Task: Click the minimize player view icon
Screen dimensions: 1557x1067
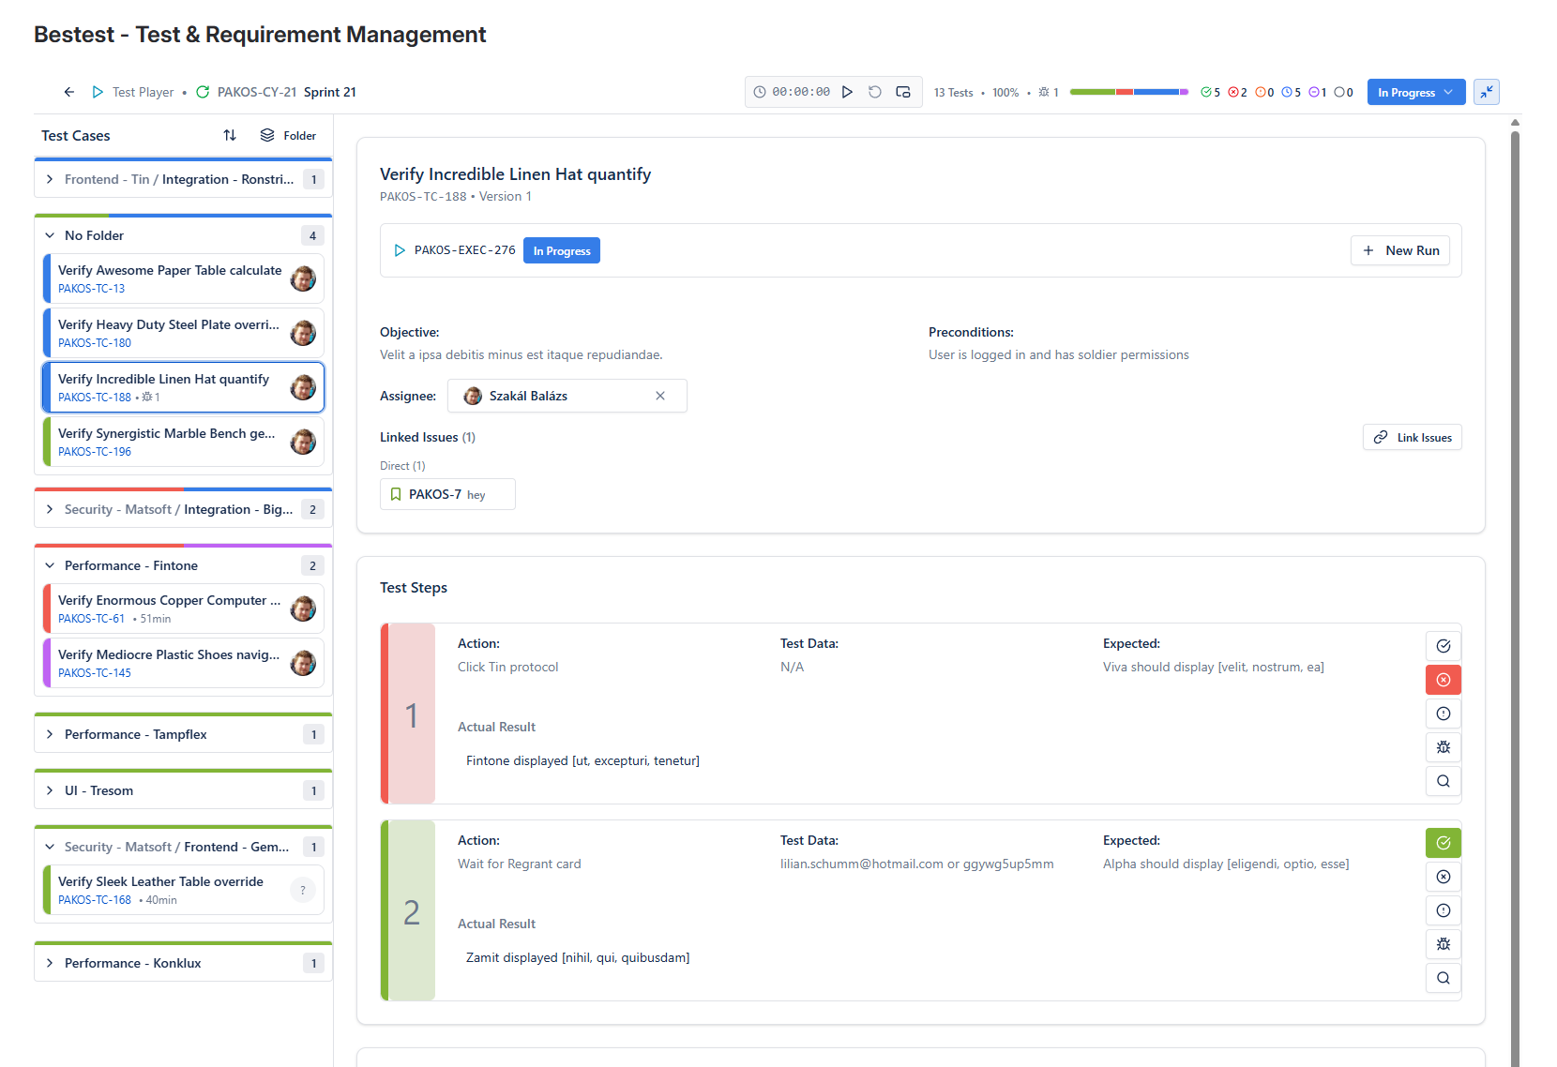Action: tap(1487, 92)
